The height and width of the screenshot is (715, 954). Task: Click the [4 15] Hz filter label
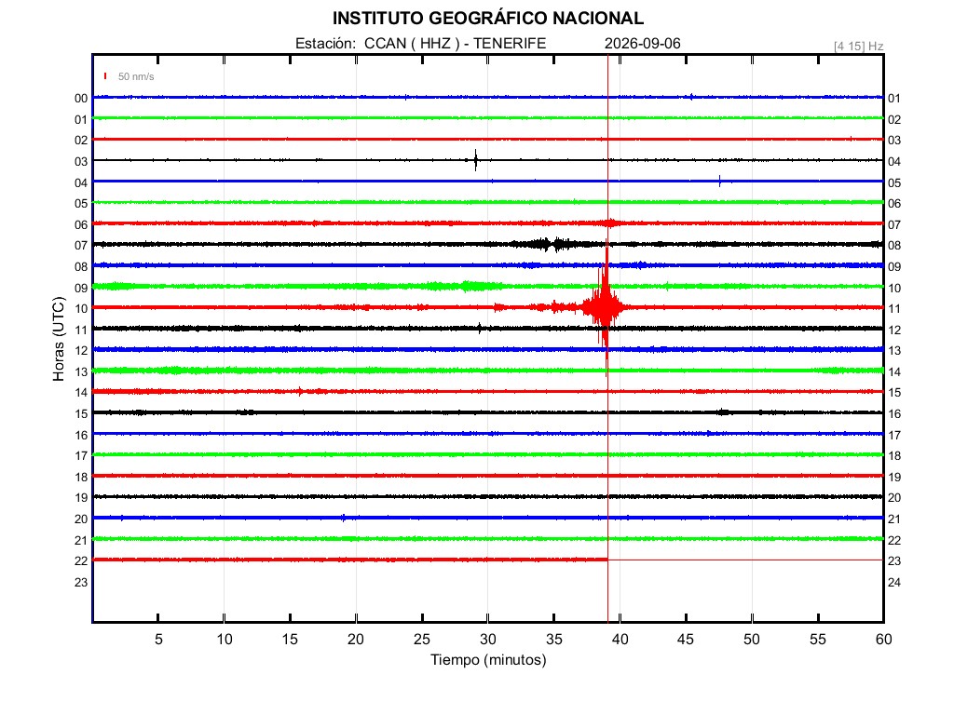pos(858,47)
